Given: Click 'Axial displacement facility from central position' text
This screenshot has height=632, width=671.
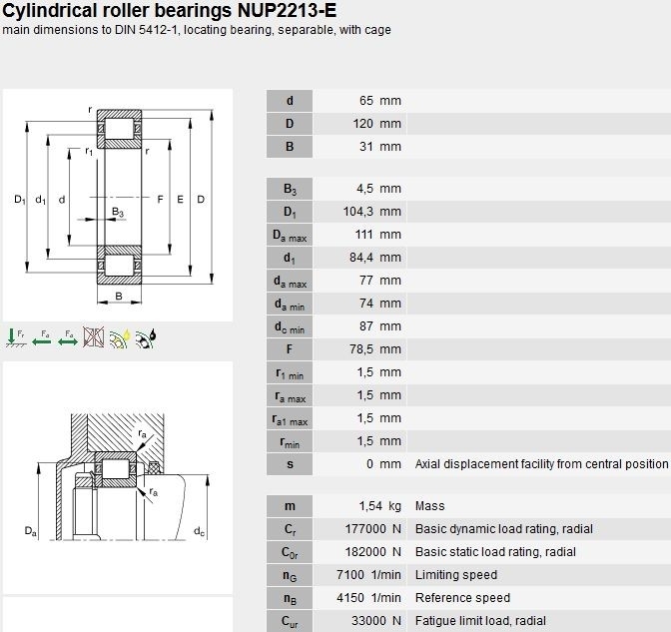Looking at the screenshot, I should click(x=542, y=464).
